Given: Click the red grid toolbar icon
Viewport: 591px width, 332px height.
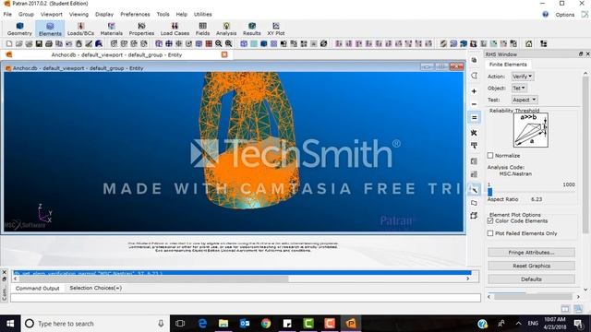Looking at the screenshot, I should tap(209, 43).
